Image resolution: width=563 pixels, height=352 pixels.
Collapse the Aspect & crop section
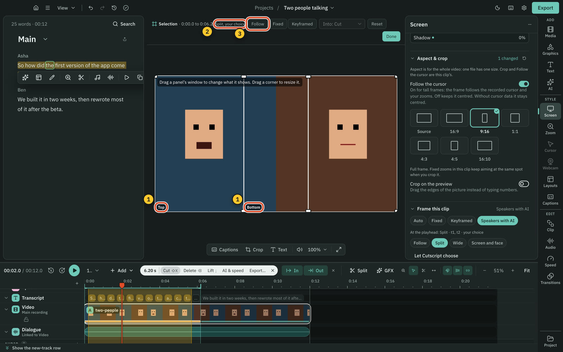pyautogui.click(x=412, y=58)
